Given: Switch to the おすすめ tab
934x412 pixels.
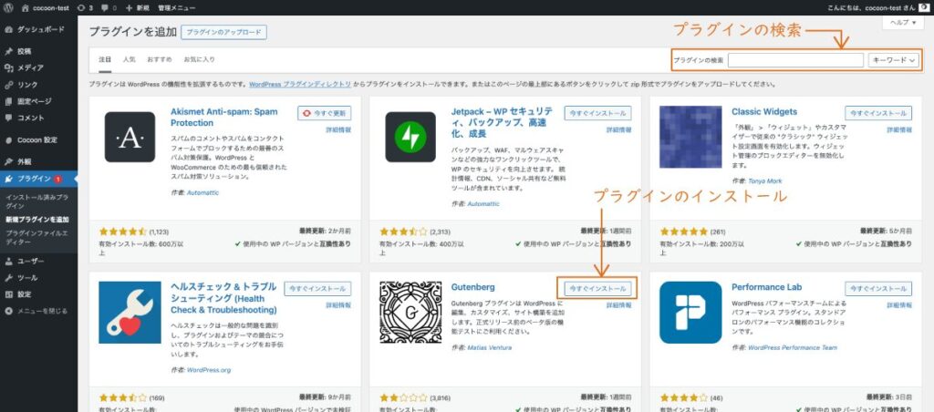Looking at the screenshot, I should coord(159,60).
